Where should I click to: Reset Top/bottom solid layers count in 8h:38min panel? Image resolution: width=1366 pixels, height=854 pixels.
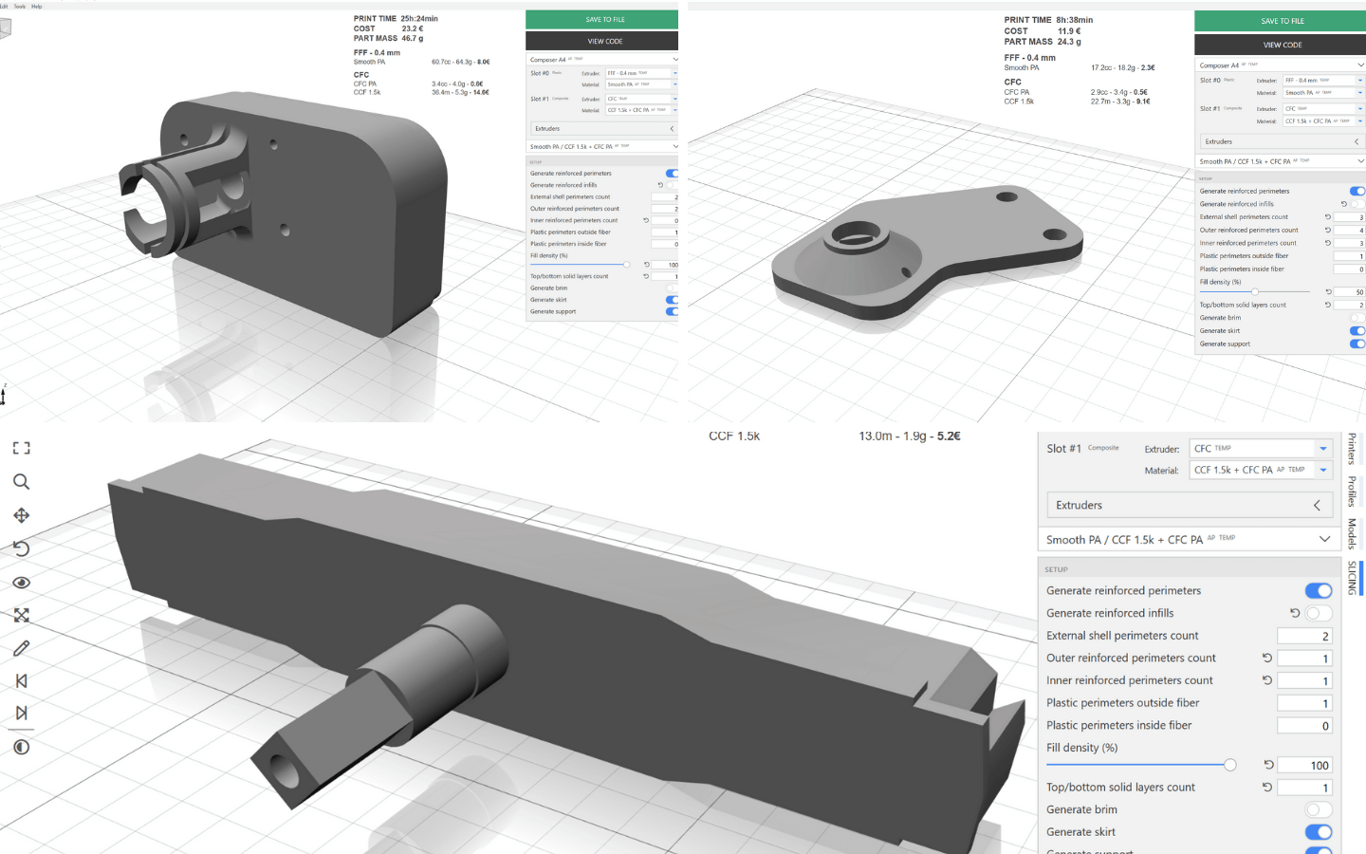pos(1327,305)
